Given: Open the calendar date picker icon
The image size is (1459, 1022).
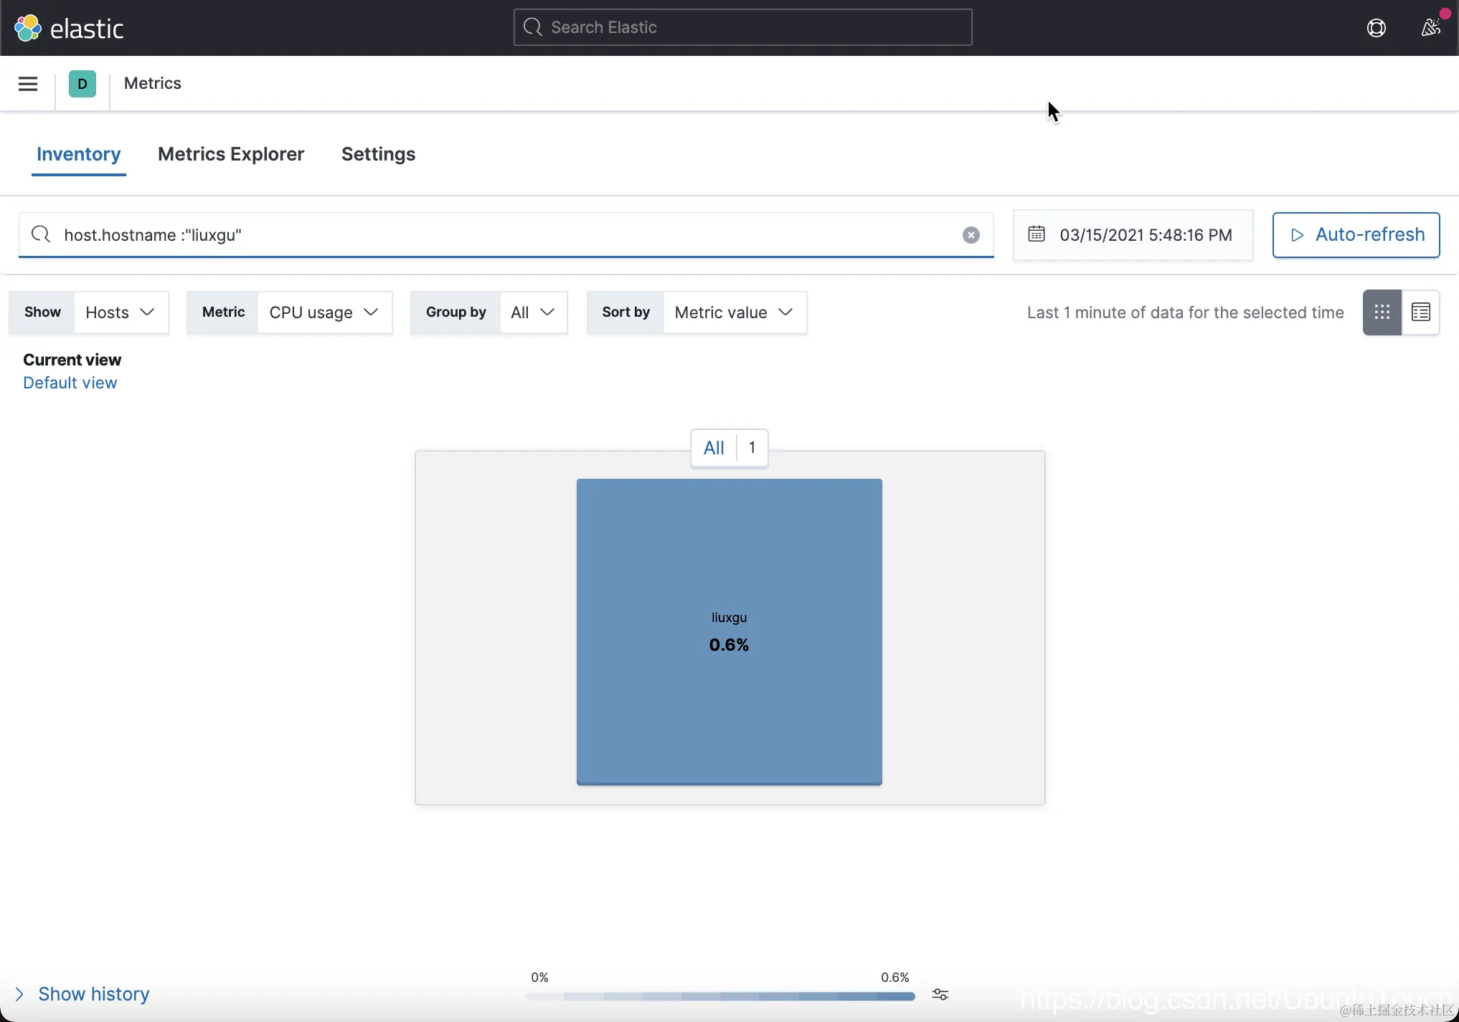Looking at the screenshot, I should point(1037,234).
